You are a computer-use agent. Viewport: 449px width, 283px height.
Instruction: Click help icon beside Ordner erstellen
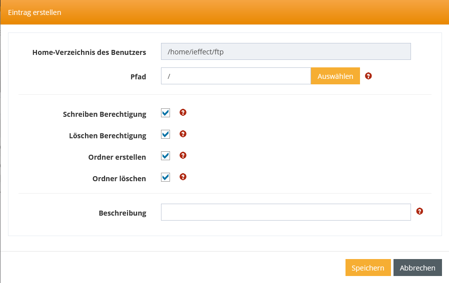pos(183,156)
